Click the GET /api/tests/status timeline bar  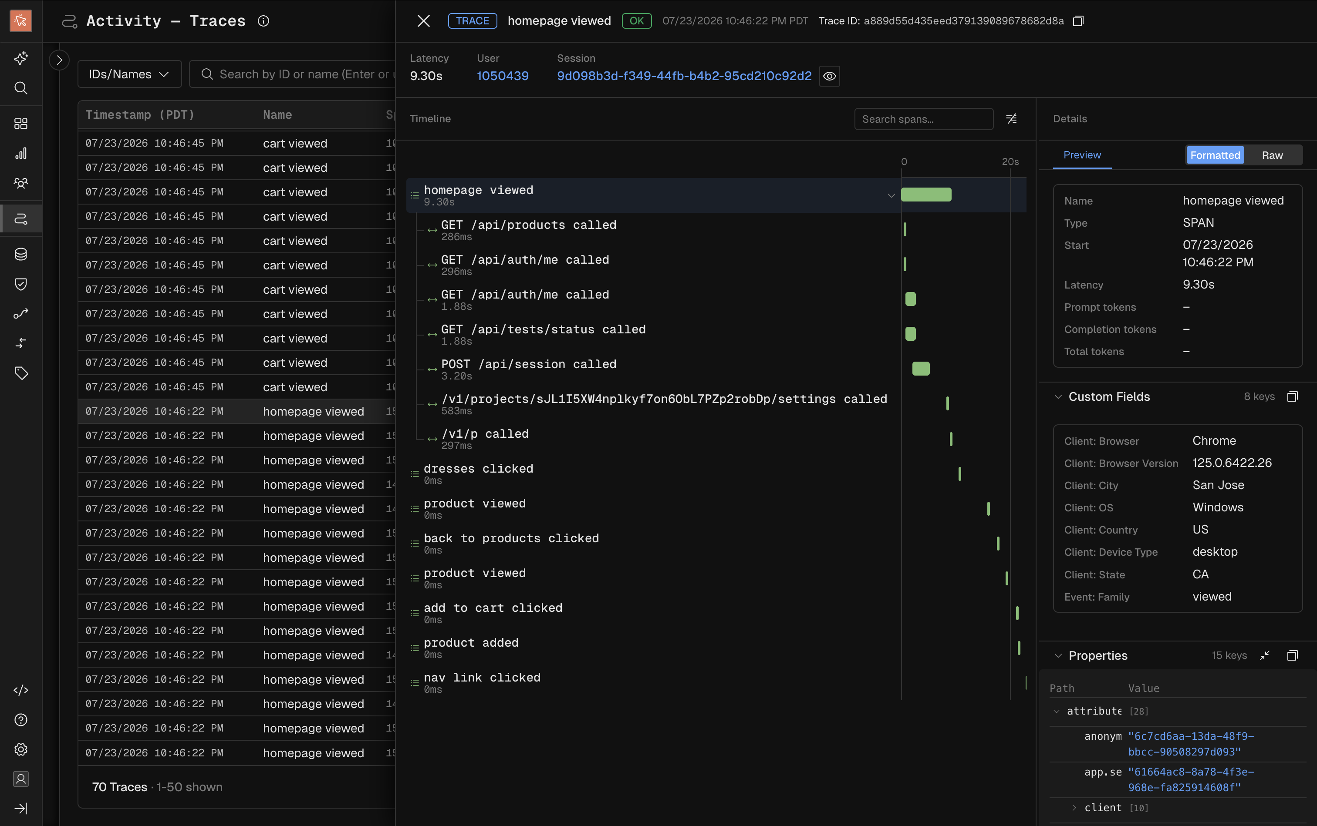[x=910, y=334]
